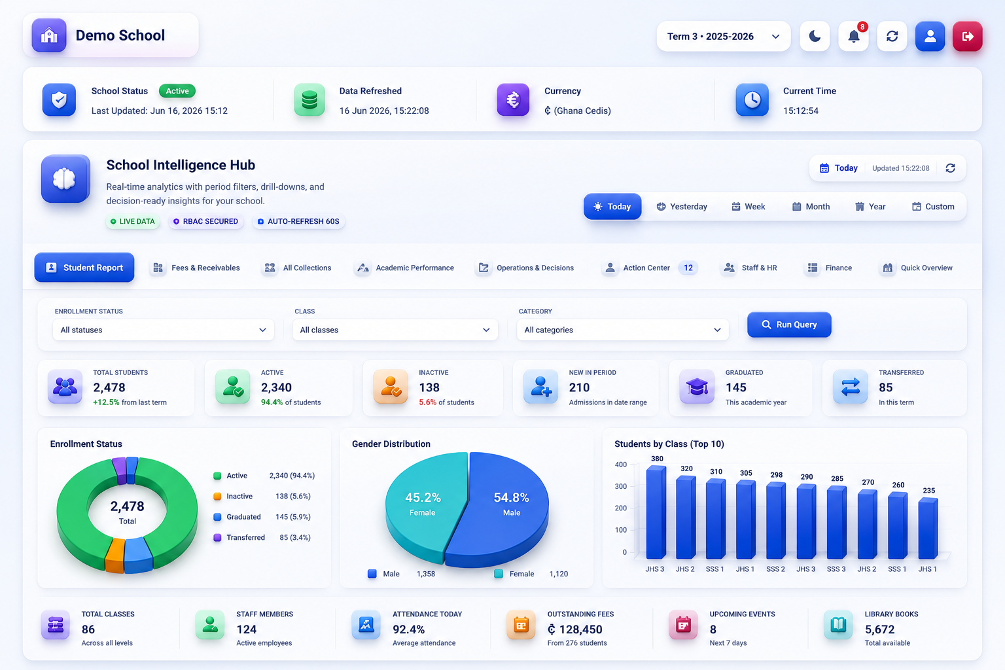Screen dimensions: 1005x670
Task: Open notifications via the bell icon
Action: tap(853, 36)
